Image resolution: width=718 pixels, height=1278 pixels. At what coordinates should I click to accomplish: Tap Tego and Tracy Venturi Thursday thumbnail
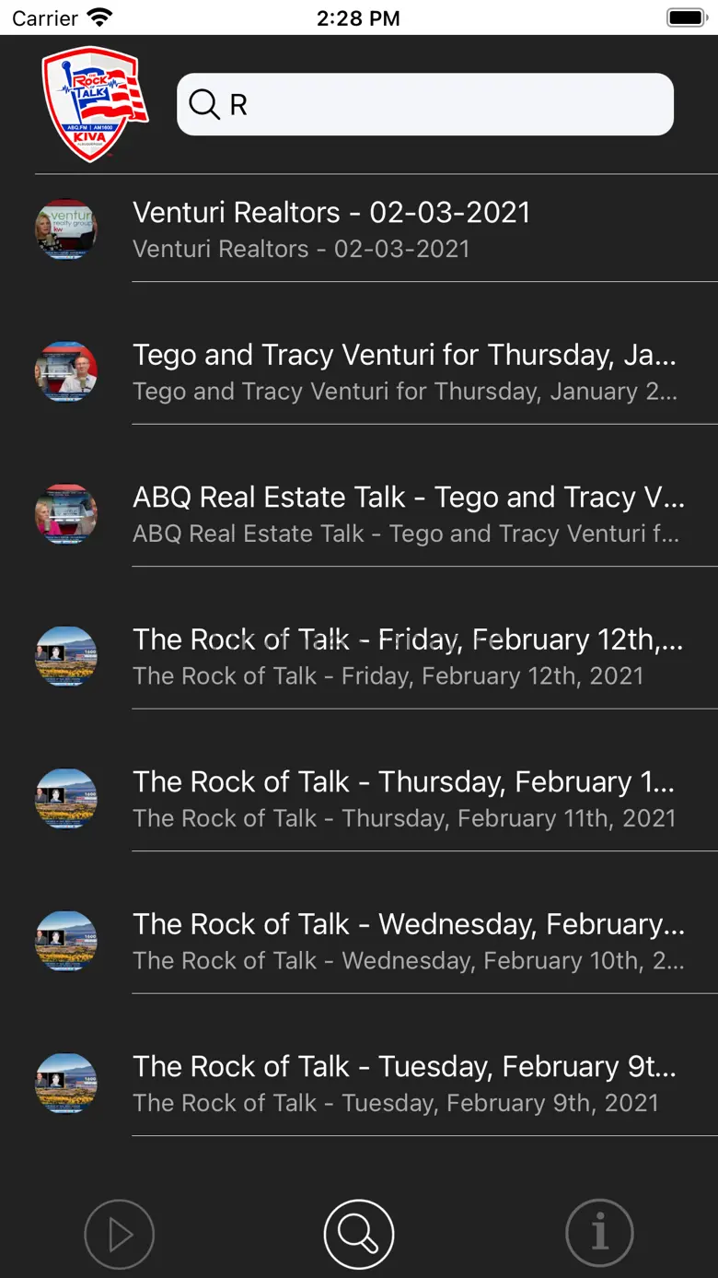[x=66, y=372]
